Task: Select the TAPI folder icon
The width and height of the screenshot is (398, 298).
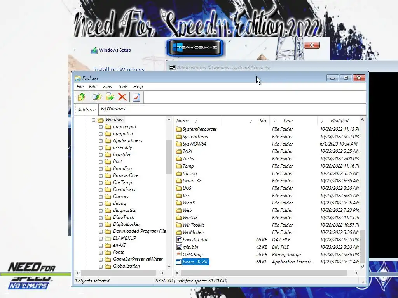Action: [179, 151]
